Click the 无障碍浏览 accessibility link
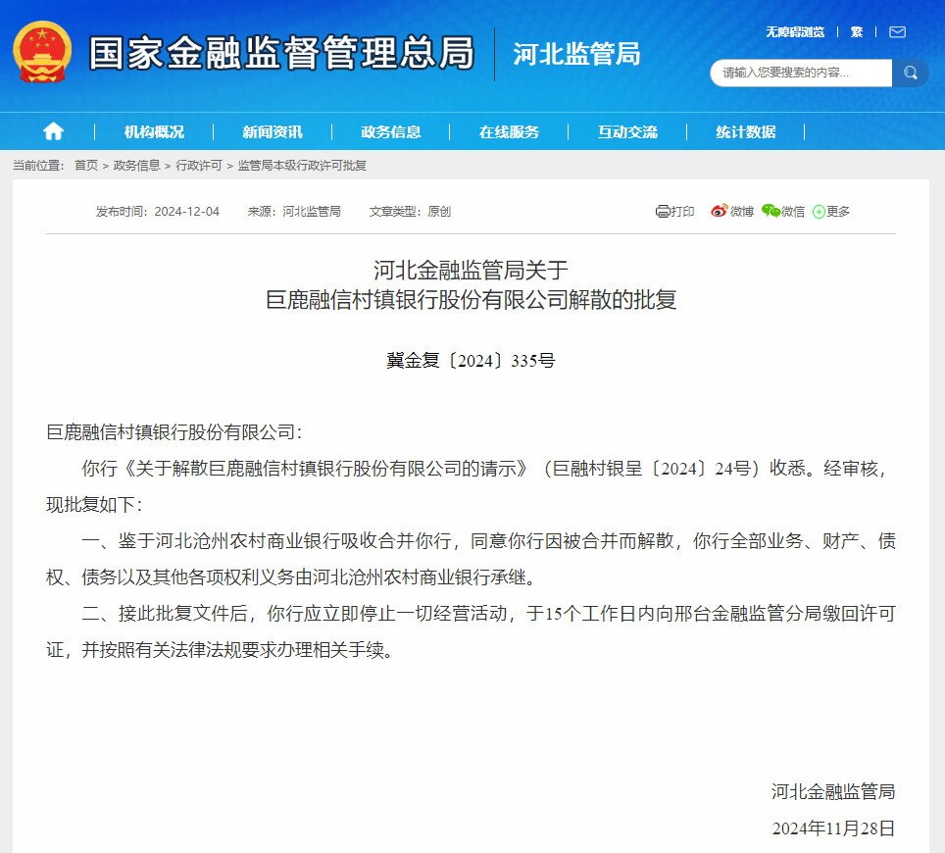Viewport: 945px width, 853px height. coord(795,32)
